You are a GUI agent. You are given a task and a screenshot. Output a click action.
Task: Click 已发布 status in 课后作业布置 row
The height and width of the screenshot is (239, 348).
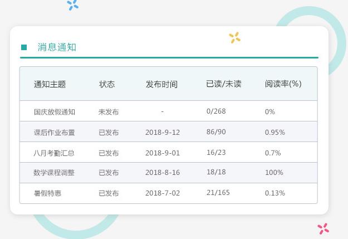109,133
